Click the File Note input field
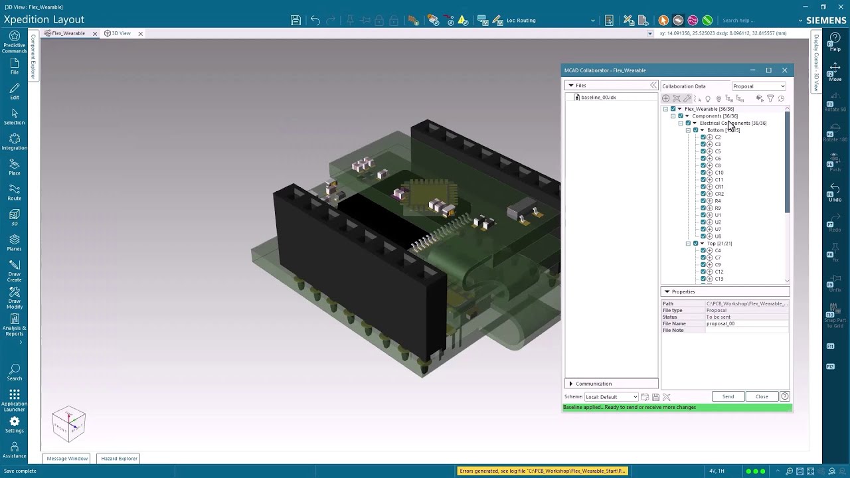This screenshot has width=850, height=478. coord(746,330)
